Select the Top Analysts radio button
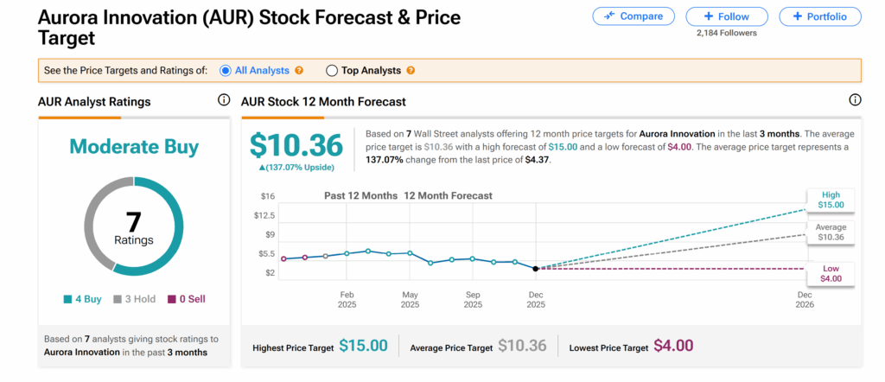This screenshot has width=885, height=382. (332, 70)
